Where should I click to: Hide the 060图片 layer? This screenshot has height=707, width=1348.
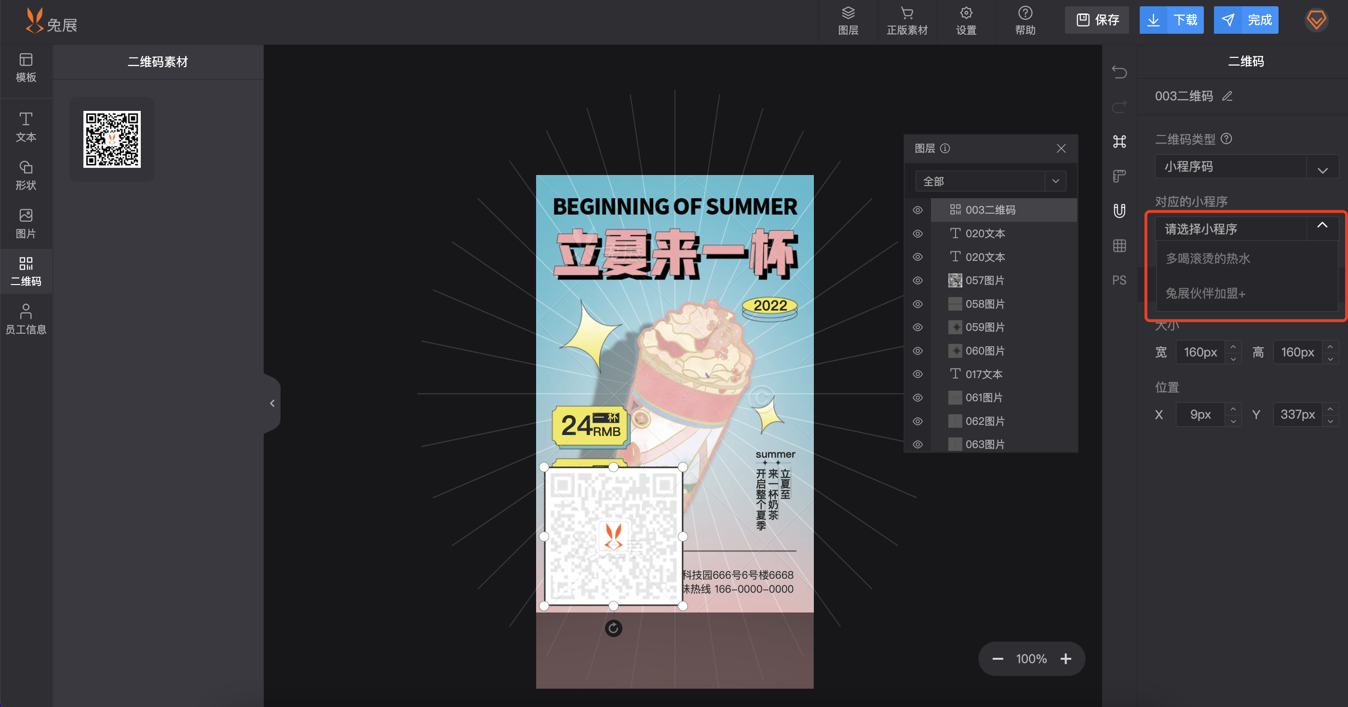918,351
